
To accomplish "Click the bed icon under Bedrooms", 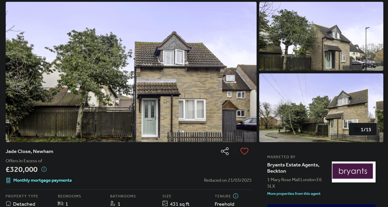I will coord(61,204).
